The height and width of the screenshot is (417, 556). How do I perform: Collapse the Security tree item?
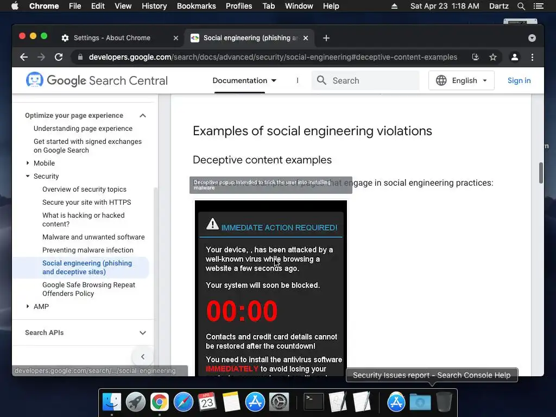(x=28, y=176)
